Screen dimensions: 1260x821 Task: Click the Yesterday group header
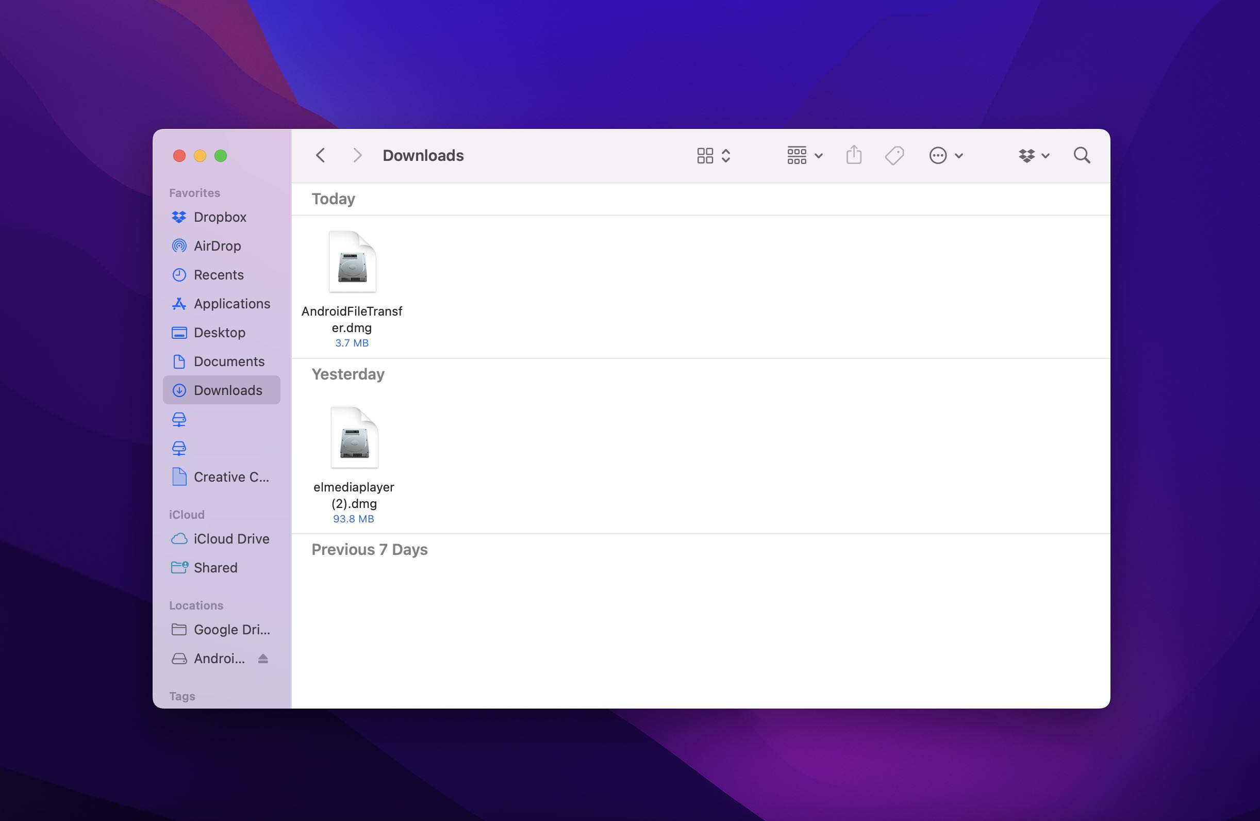(x=348, y=374)
